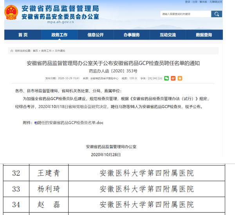Open the 政务工作 navigation tab
This screenshot has height=215, width=235.
click(59, 35)
